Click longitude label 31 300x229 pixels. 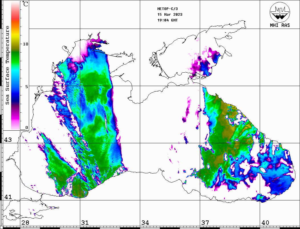point(85,223)
